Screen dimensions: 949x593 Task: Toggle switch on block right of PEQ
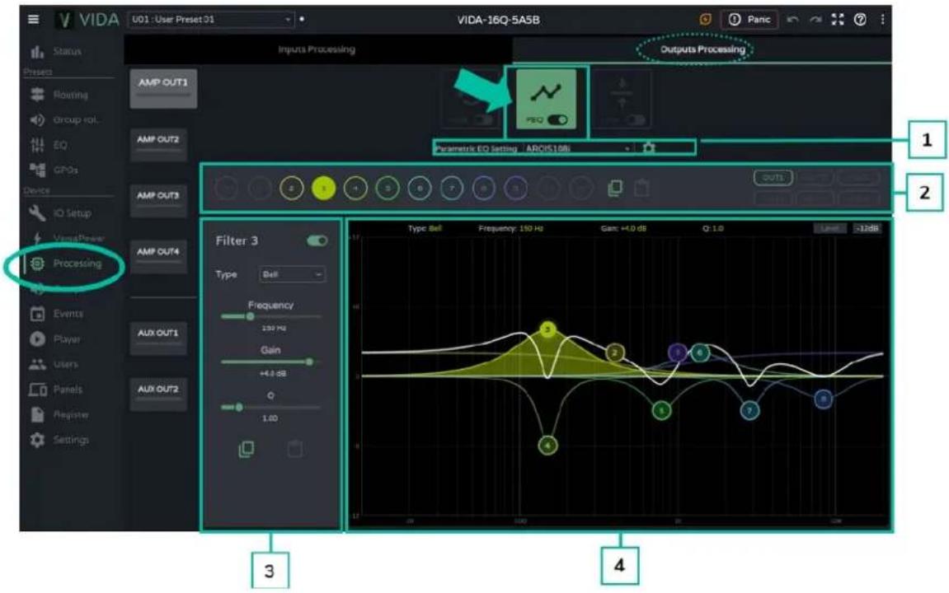click(634, 119)
